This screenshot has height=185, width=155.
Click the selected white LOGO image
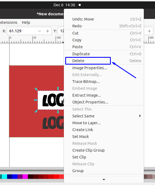coord(51,100)
